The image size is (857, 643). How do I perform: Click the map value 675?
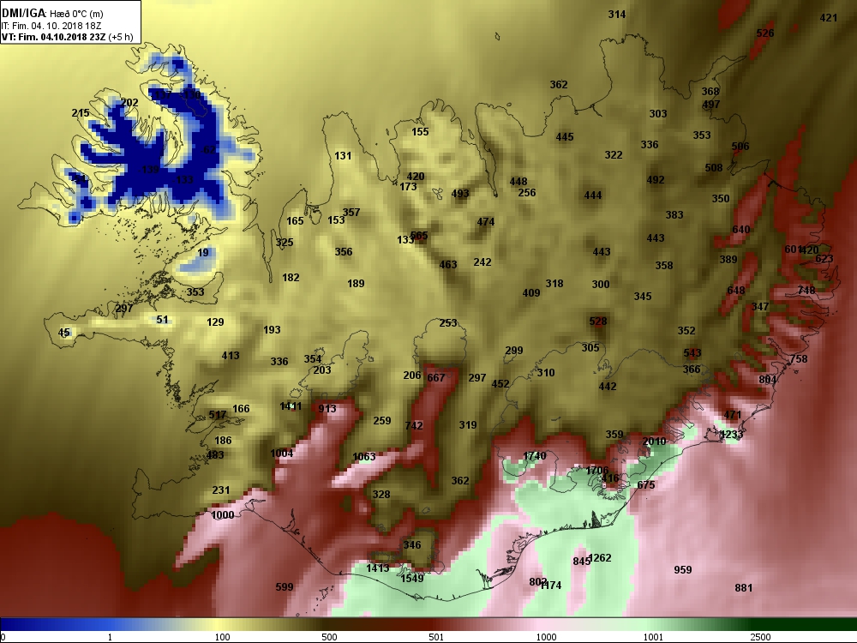click(646, 485)
